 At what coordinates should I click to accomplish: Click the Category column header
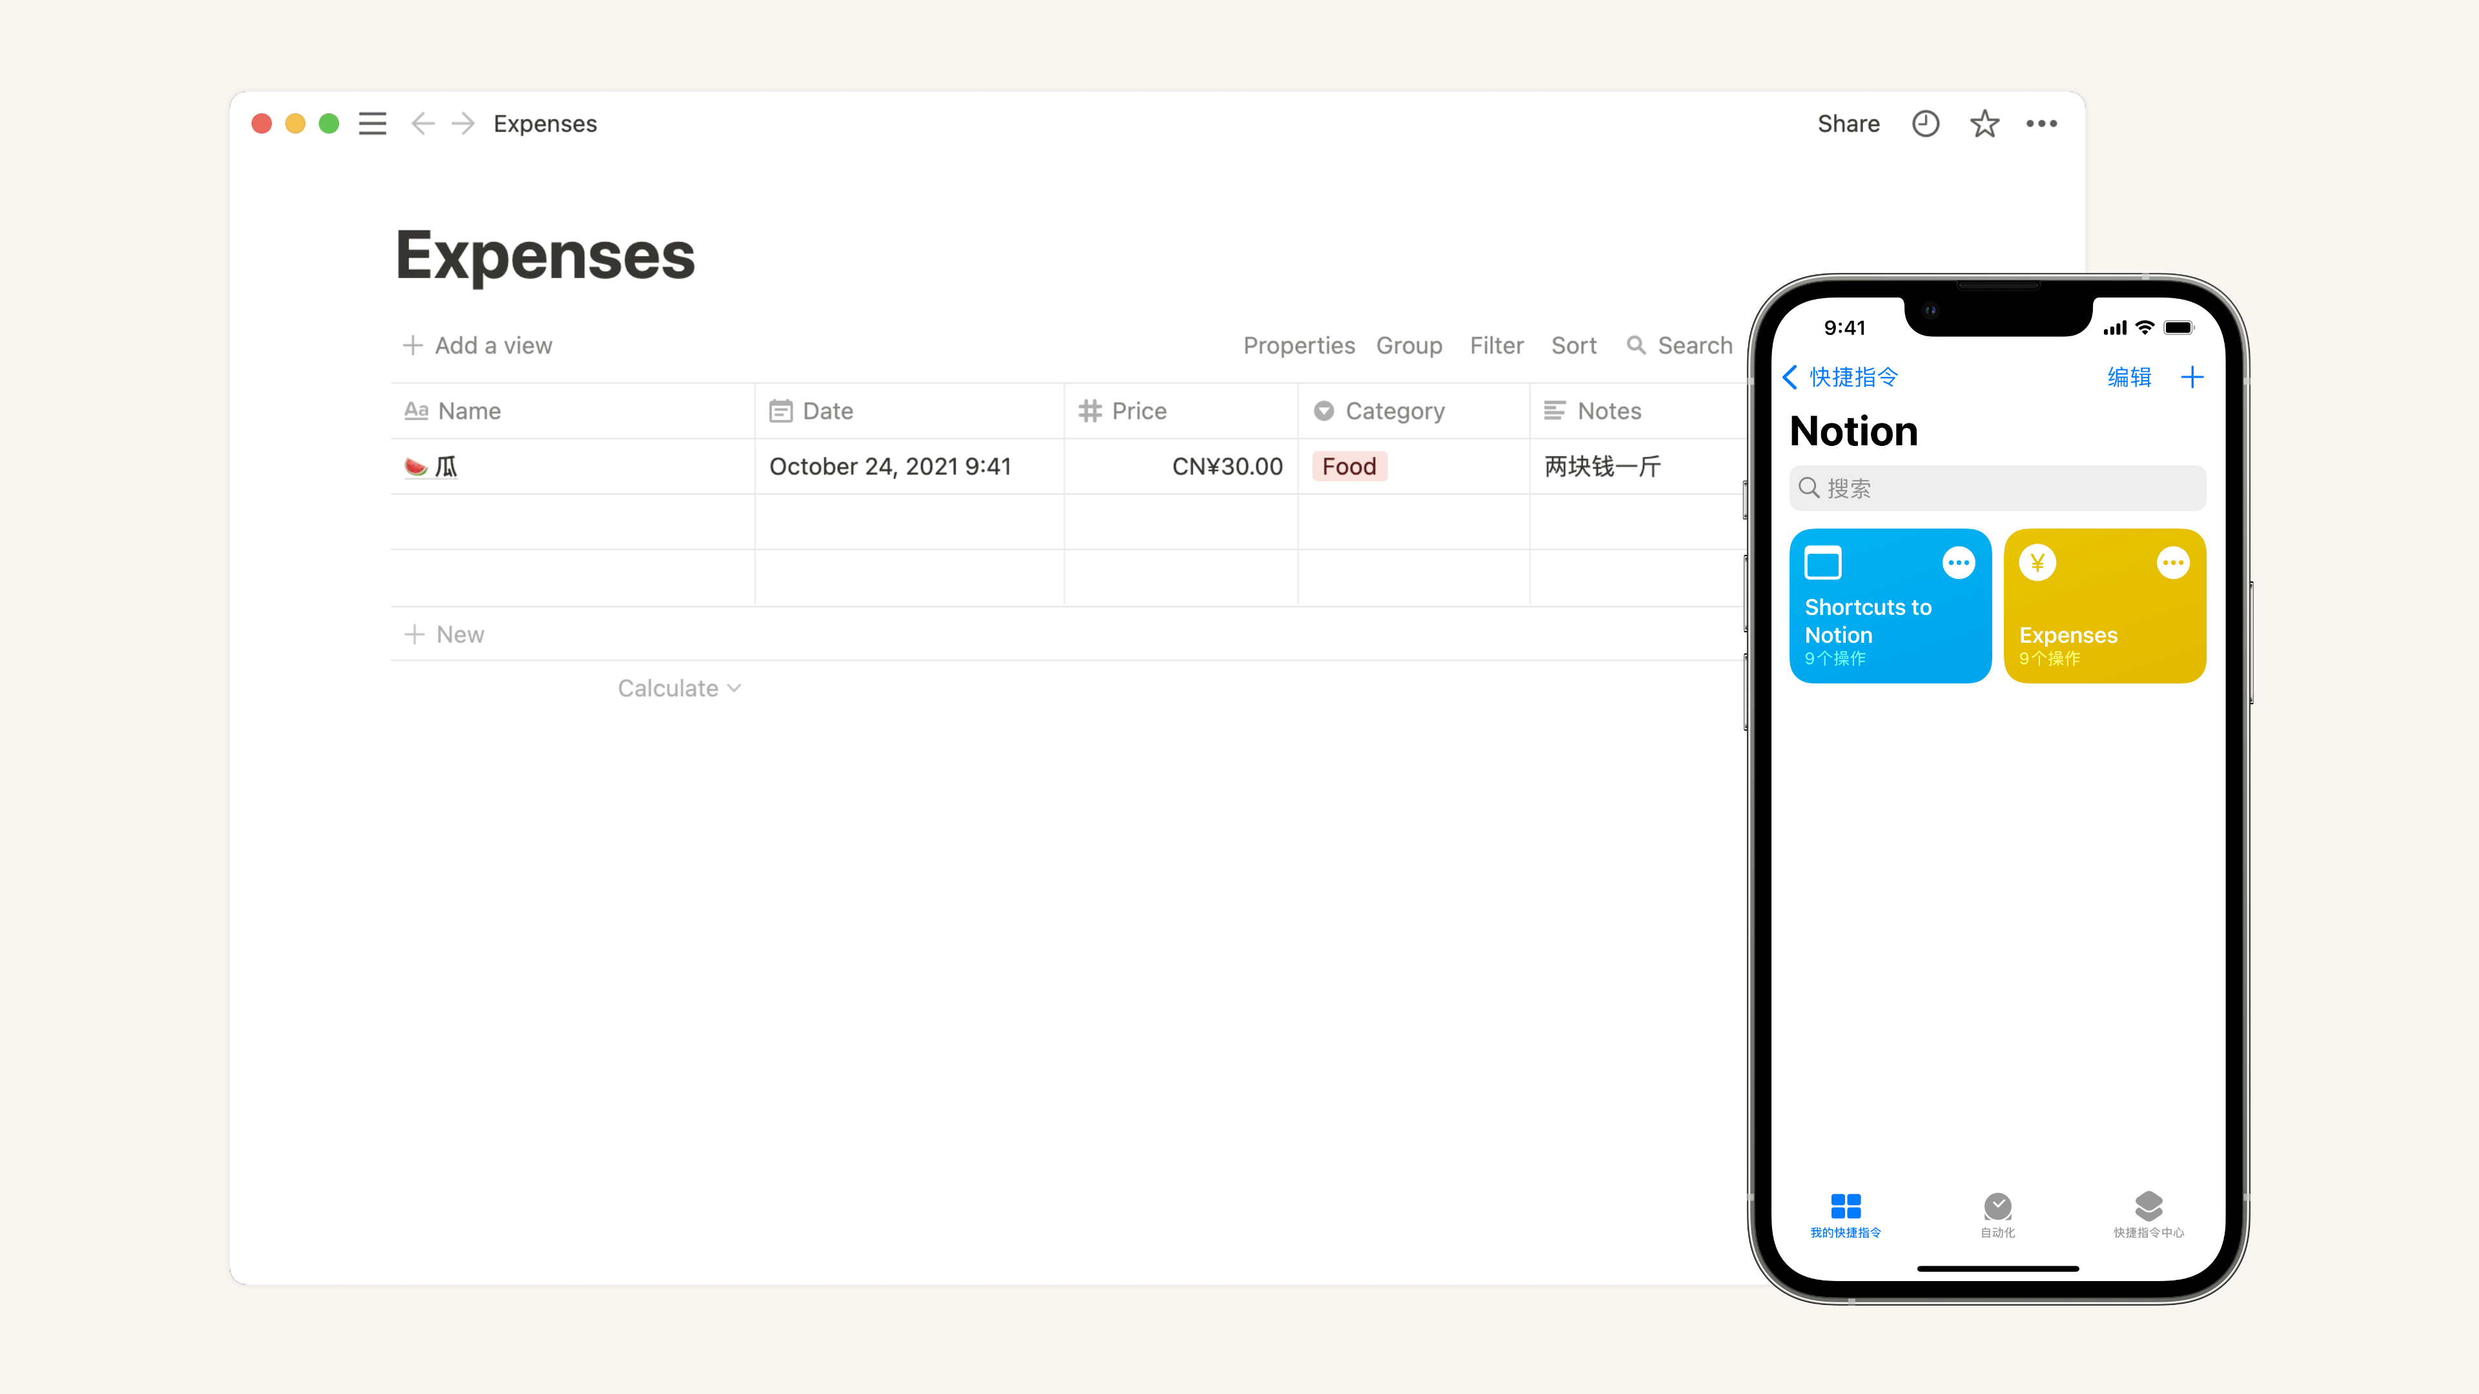pyautogui.click(x=1414, y=411)
